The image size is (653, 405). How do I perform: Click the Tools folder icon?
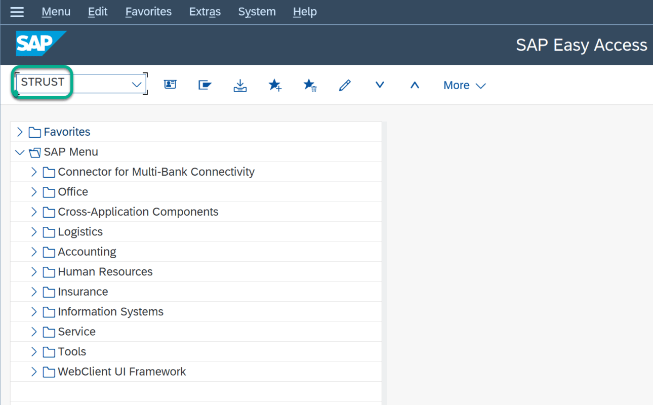coord(49,352)
